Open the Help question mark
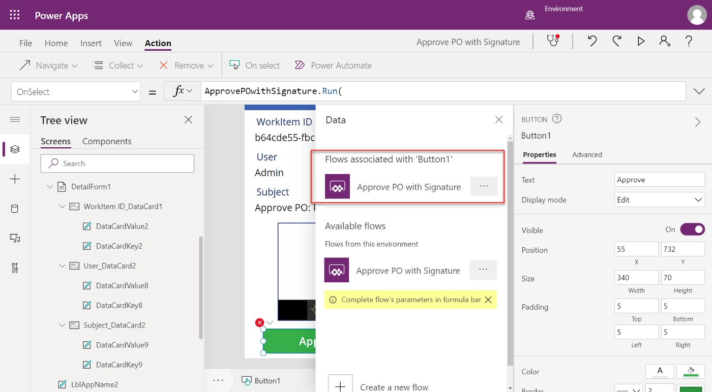 coord(689,42)
